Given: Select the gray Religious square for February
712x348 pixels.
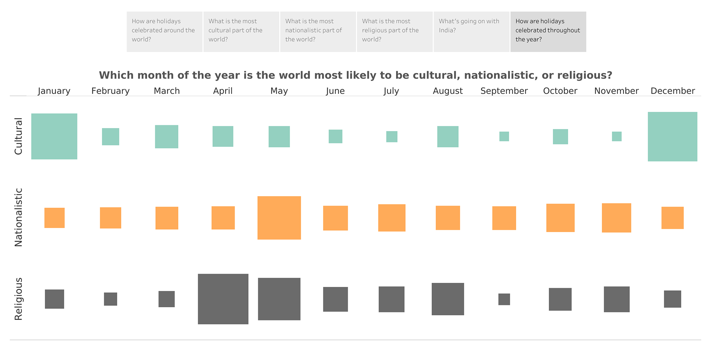Looking at the screenshot, I should [x=111, y=299].
